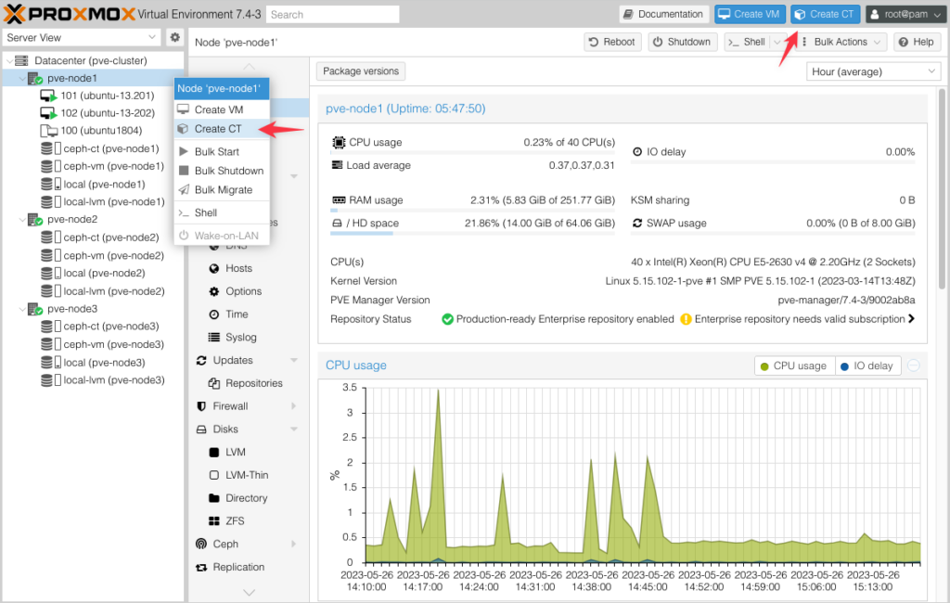950x603 pixels.
Task: Toggle the CPU usage legend series
Action: (x=794, y=366)
